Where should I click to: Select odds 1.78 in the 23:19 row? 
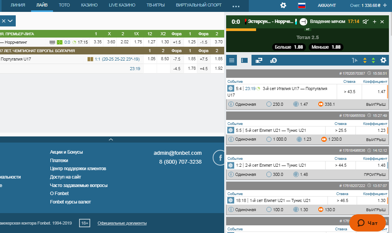coord(192,68)
